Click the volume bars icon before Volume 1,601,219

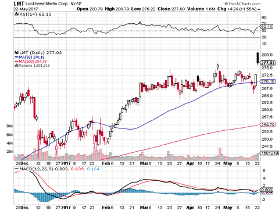point(17,66)
